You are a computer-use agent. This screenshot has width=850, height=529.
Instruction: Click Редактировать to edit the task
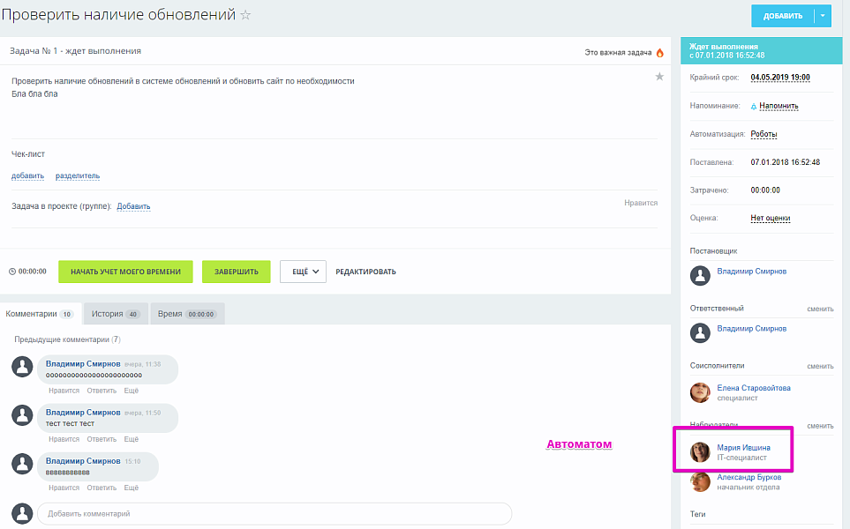tap(365, 272)
